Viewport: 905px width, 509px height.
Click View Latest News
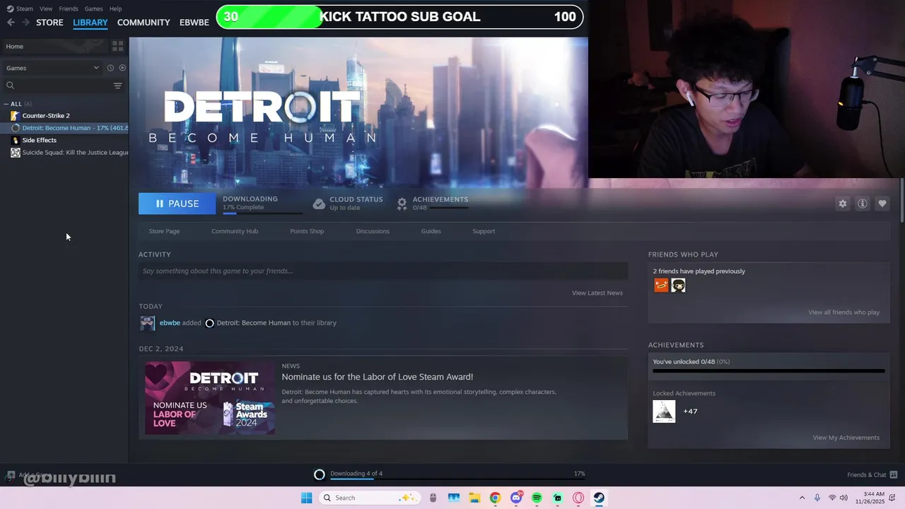click(x=597, y=293)
